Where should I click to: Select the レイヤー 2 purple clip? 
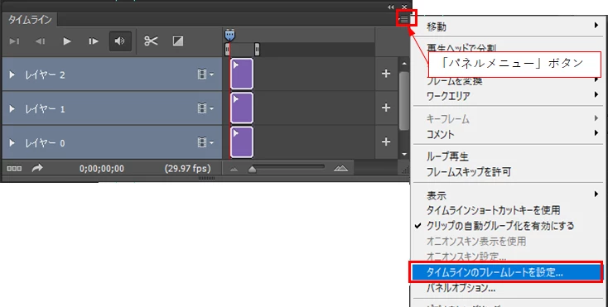click(x=242, y=74)
